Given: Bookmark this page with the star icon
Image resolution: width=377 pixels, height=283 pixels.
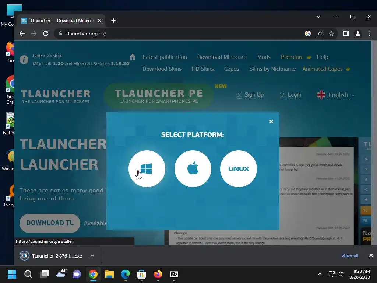Looking at the screenshot, I should (x=331, y=34).
